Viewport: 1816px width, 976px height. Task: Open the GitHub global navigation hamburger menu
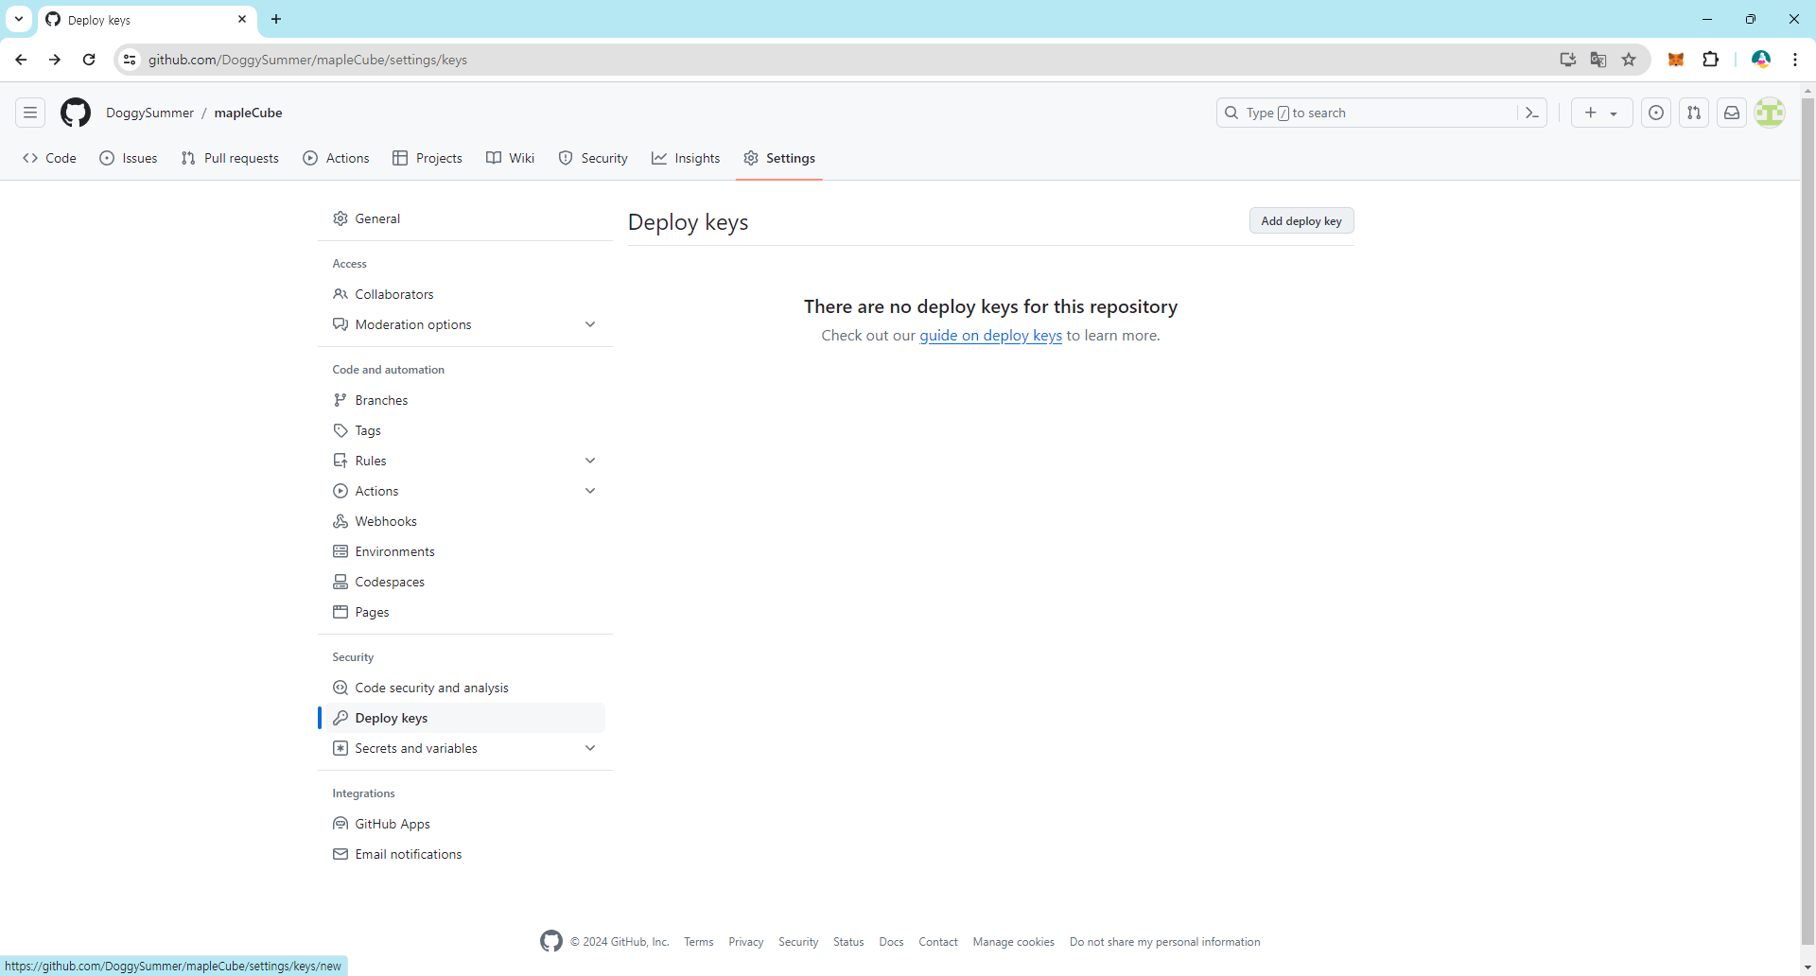(x=30, y=113)
